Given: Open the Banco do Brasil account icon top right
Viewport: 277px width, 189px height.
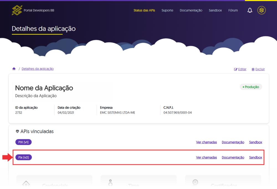Looking at the screenshot, I should [261, 10].
